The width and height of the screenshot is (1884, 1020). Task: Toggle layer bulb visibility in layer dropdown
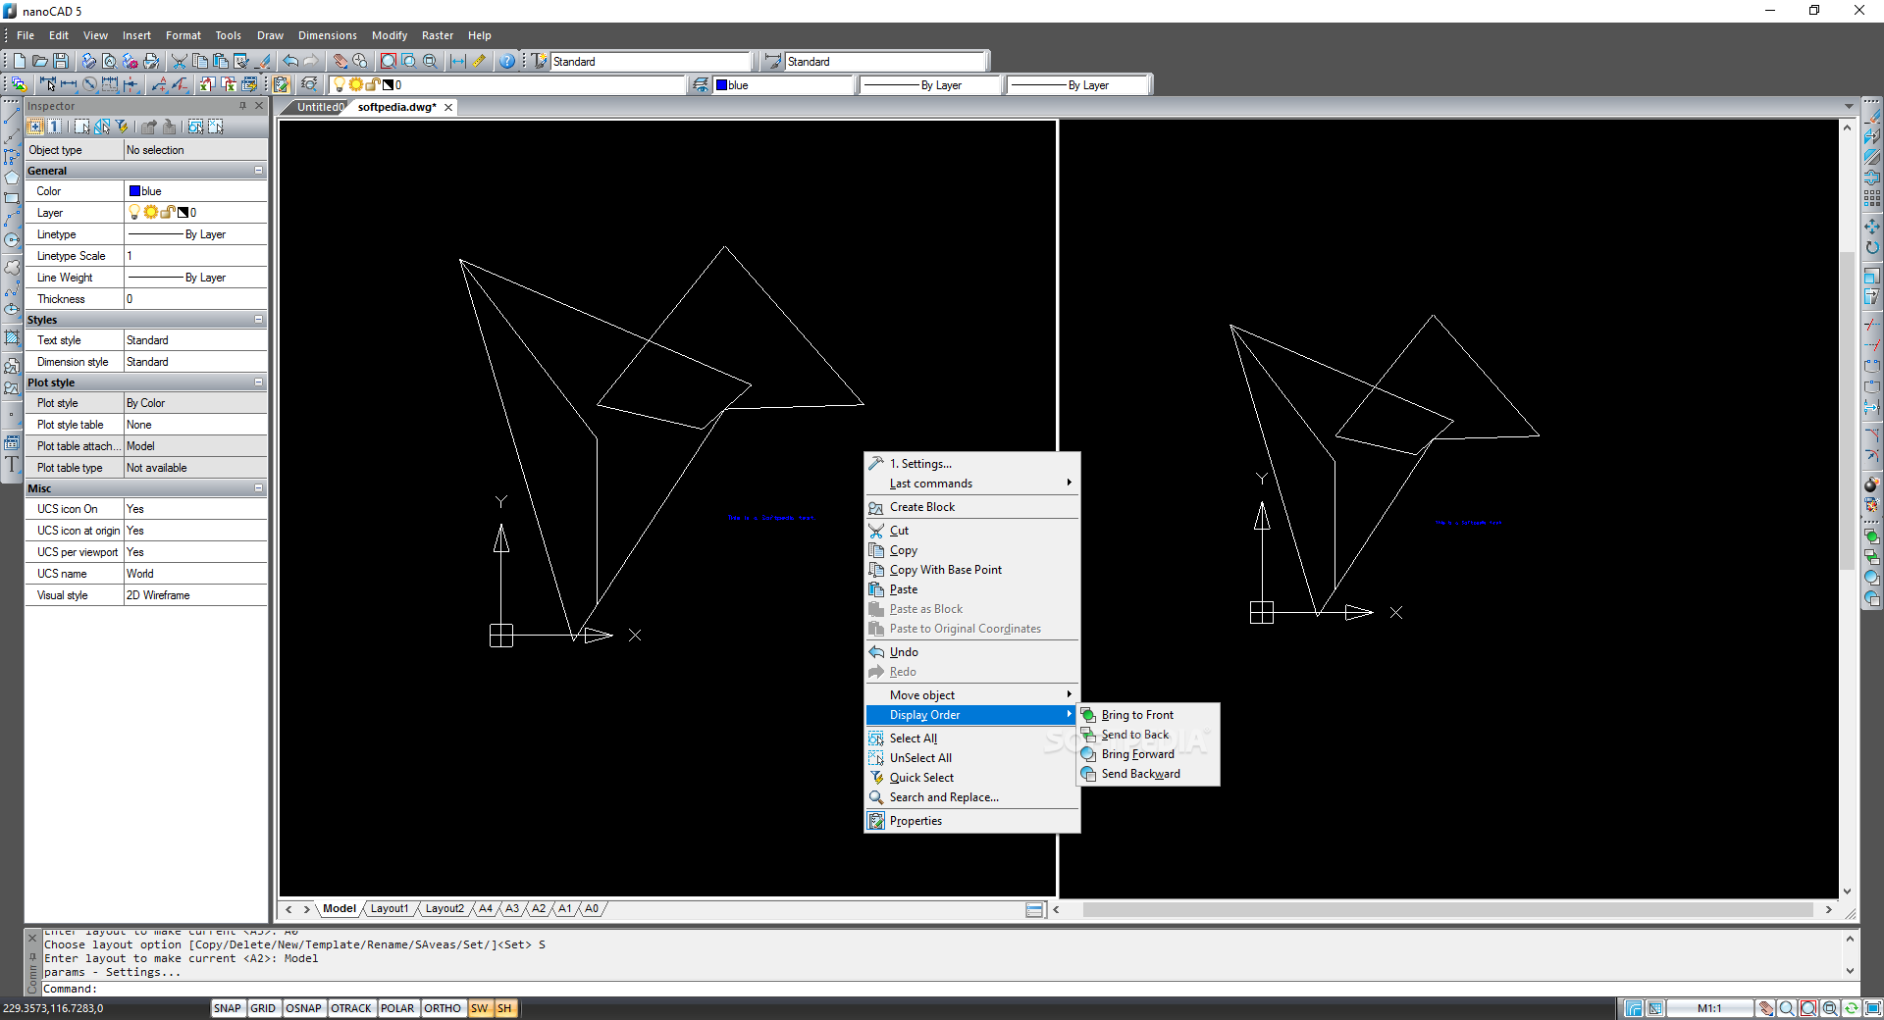coord(340,85)
